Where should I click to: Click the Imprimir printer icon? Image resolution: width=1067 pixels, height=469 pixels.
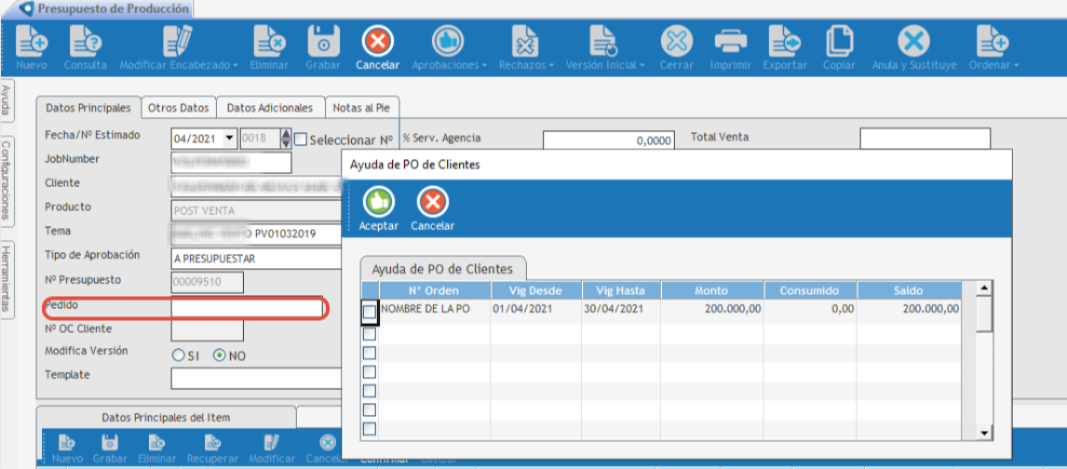coord(731,42)
